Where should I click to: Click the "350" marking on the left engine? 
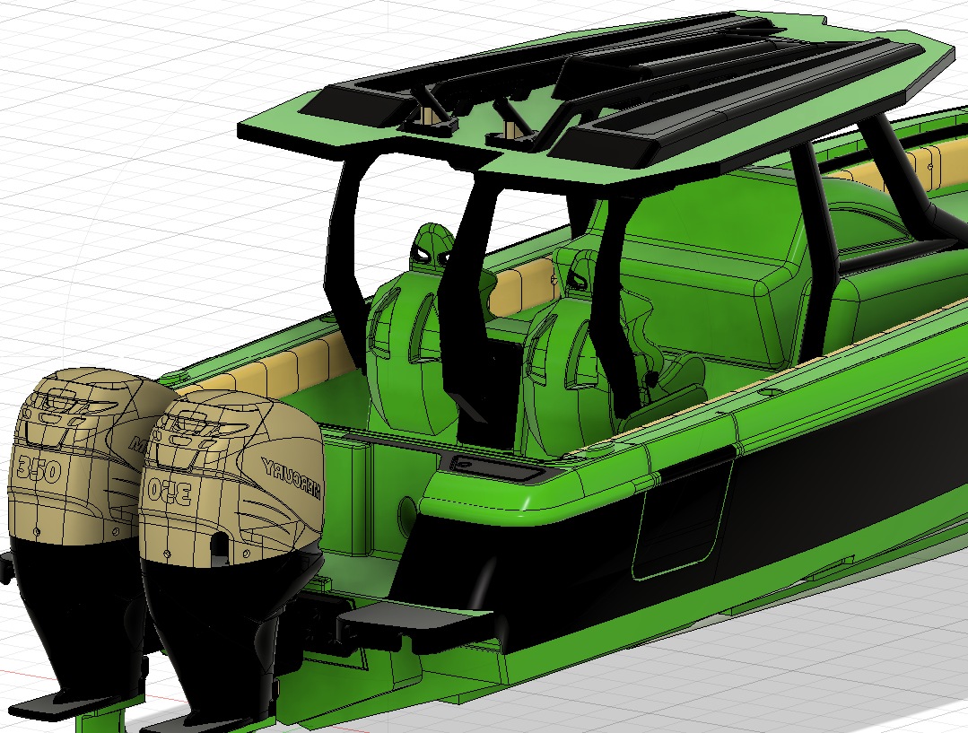pos(39,469)
